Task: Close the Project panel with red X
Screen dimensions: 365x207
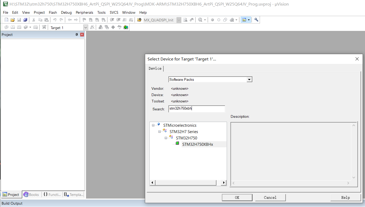Action: 82,35
